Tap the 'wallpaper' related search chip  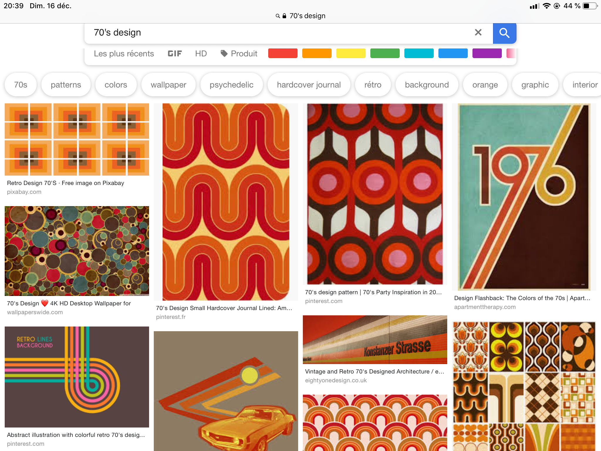coord(168,85)
